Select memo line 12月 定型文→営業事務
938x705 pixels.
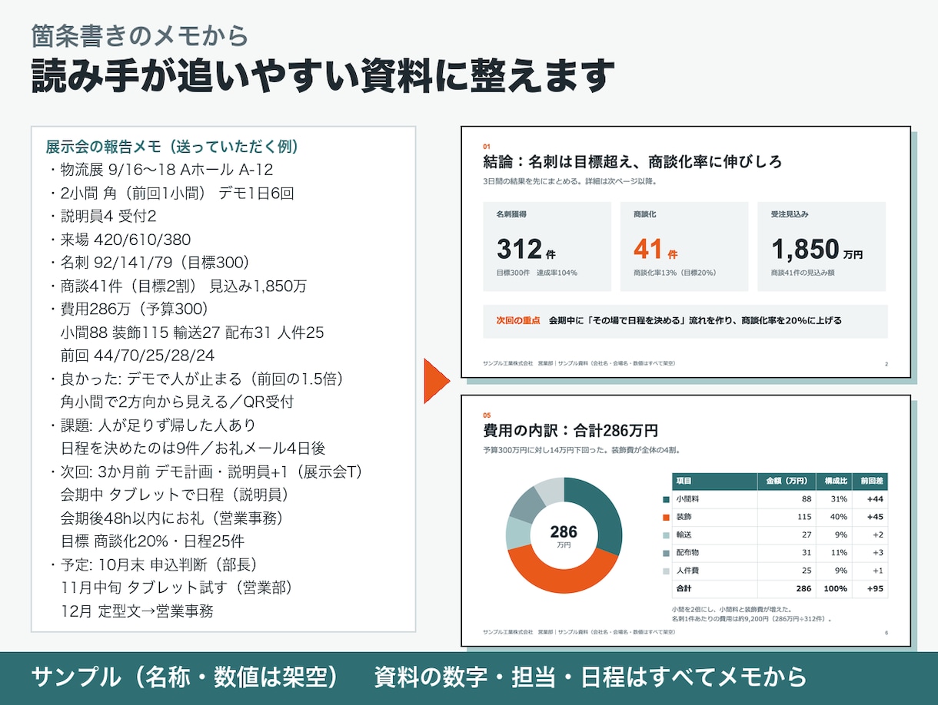[x=137, y=611]
